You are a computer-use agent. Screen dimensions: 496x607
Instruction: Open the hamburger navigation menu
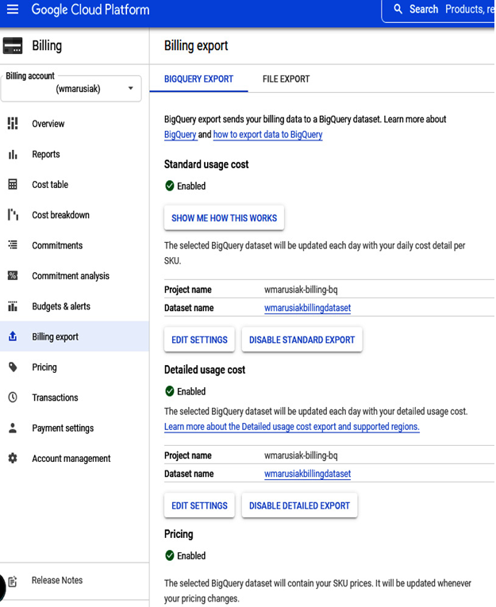pyautogui.click(x=13, y=10)
